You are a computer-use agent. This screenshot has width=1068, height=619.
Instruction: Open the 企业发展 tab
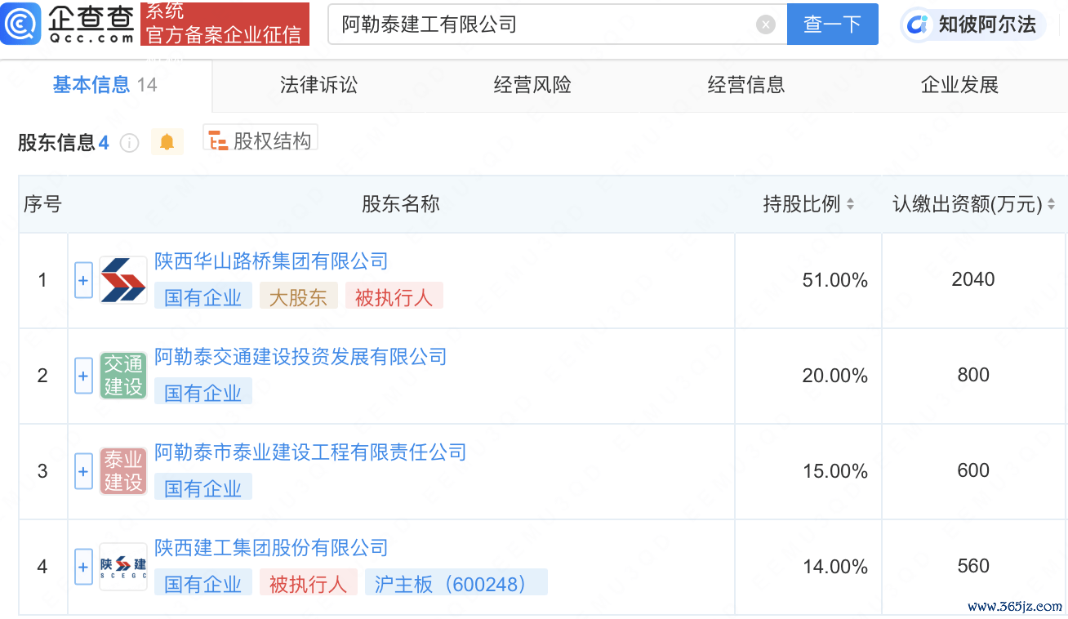[960, 85]
